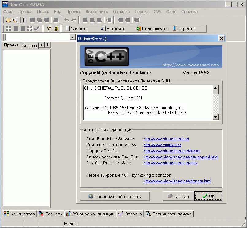
Task: Switch to the Классы side panel tab
Action: (x=29, y=46)
